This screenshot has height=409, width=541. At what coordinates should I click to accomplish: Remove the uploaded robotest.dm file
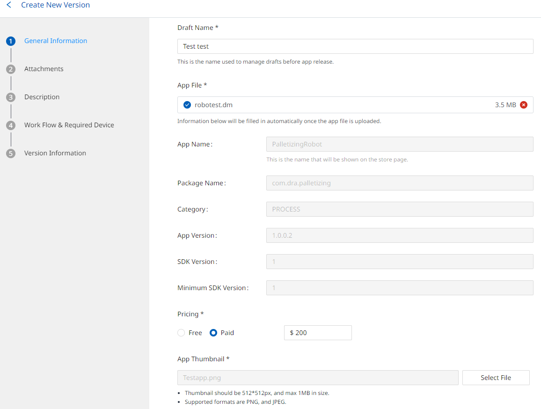(524, 105)
